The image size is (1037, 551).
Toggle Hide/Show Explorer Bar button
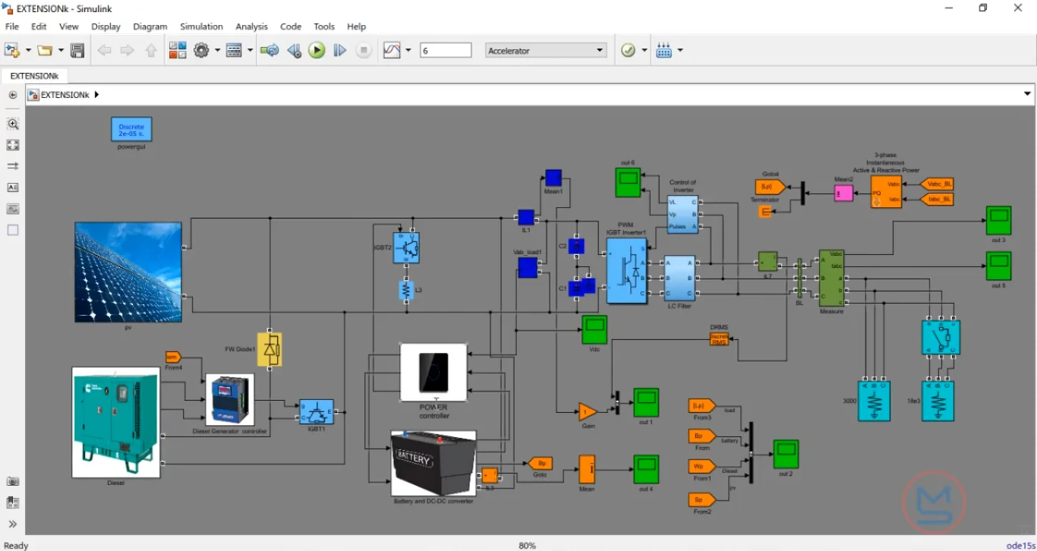click(13, 95)
